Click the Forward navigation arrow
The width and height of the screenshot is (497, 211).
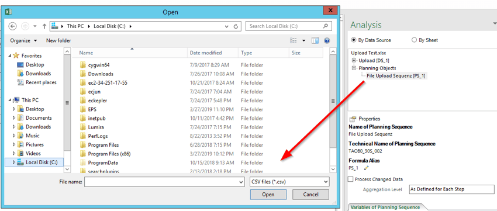click(25, 26)
